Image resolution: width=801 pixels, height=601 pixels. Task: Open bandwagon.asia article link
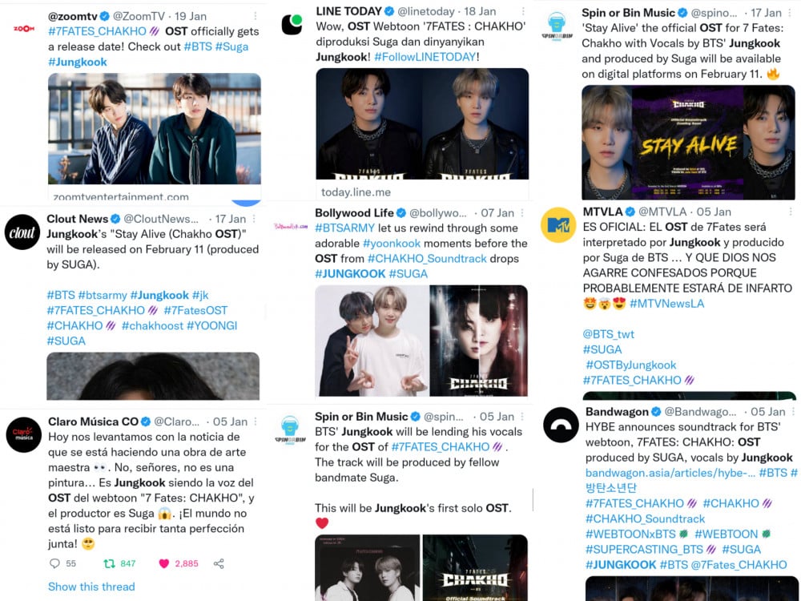[670, 473]
